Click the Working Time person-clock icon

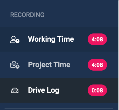click(15, 39)
